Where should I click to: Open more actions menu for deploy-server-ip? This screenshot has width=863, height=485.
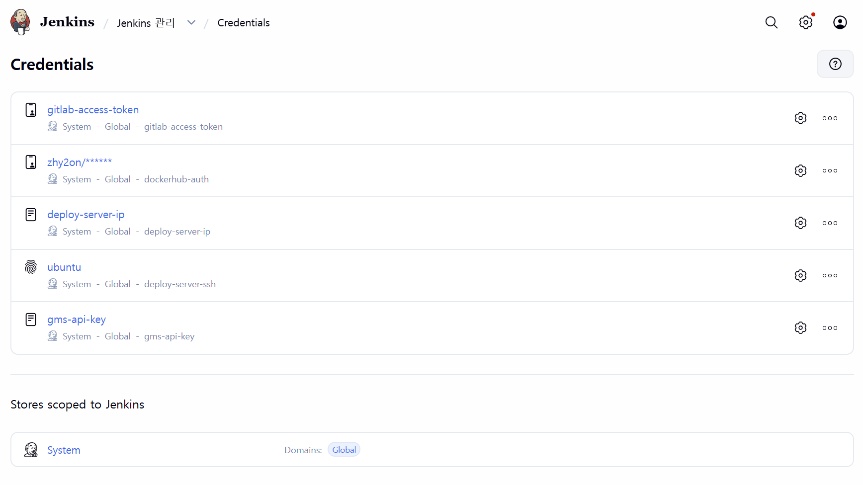click(x=830, y=223)
